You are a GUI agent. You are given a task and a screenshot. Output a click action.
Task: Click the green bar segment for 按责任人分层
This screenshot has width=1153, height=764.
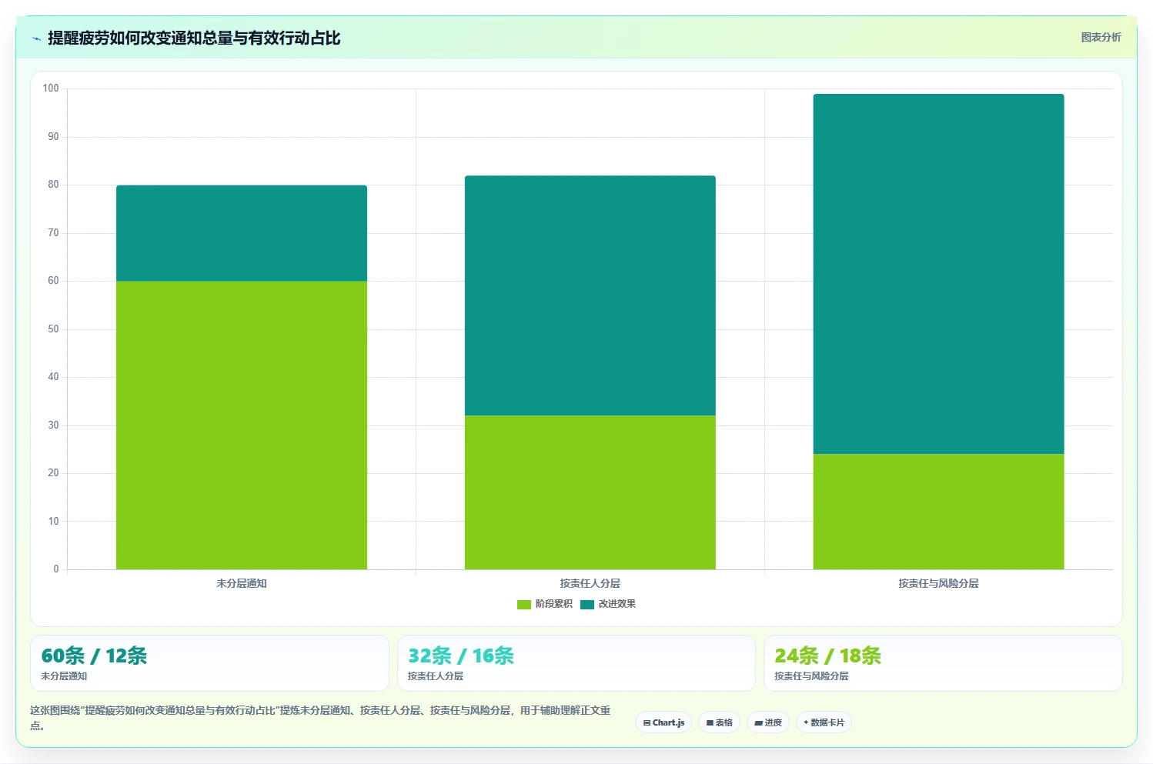pos(590,492)
